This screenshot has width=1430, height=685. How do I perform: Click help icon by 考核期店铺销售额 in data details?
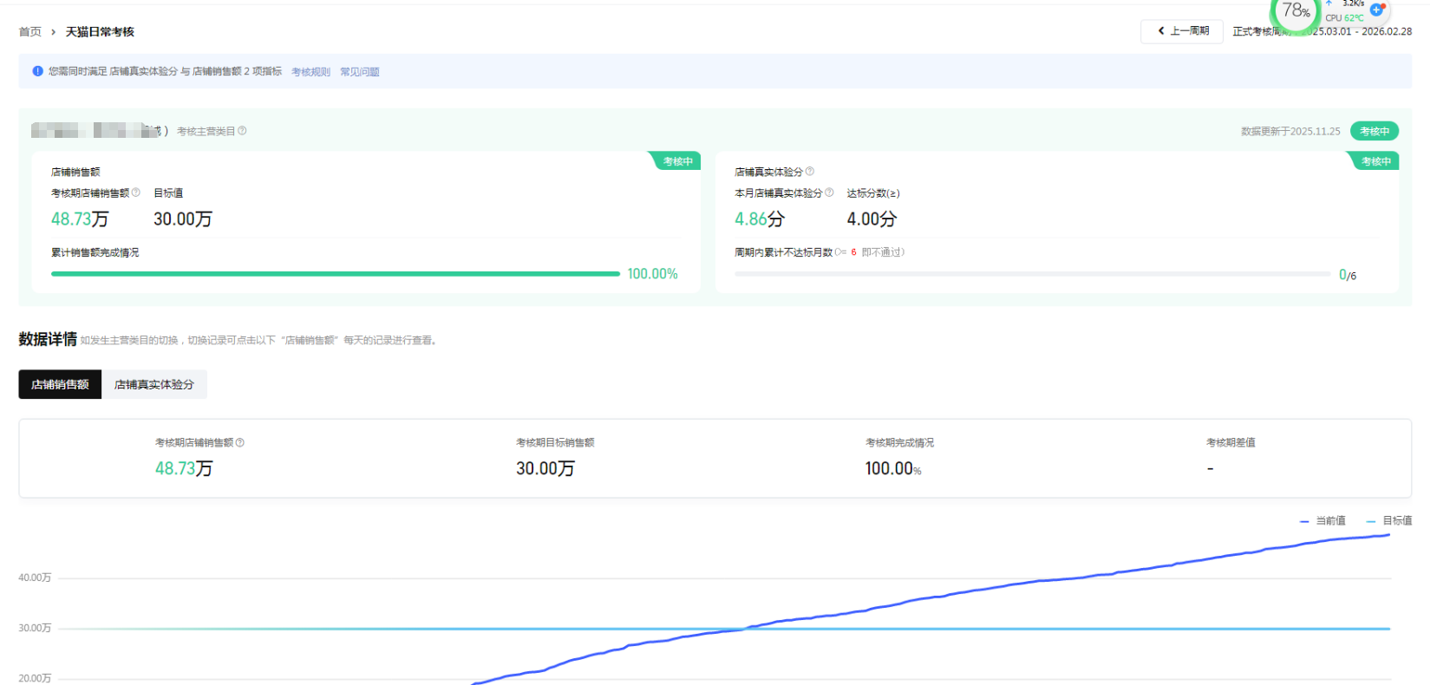tap(240, 442)
